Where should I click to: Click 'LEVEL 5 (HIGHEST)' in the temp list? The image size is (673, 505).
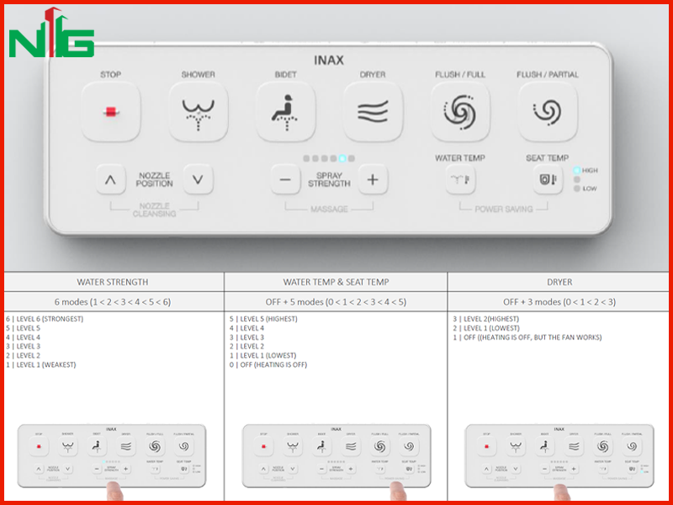[263, 319]
